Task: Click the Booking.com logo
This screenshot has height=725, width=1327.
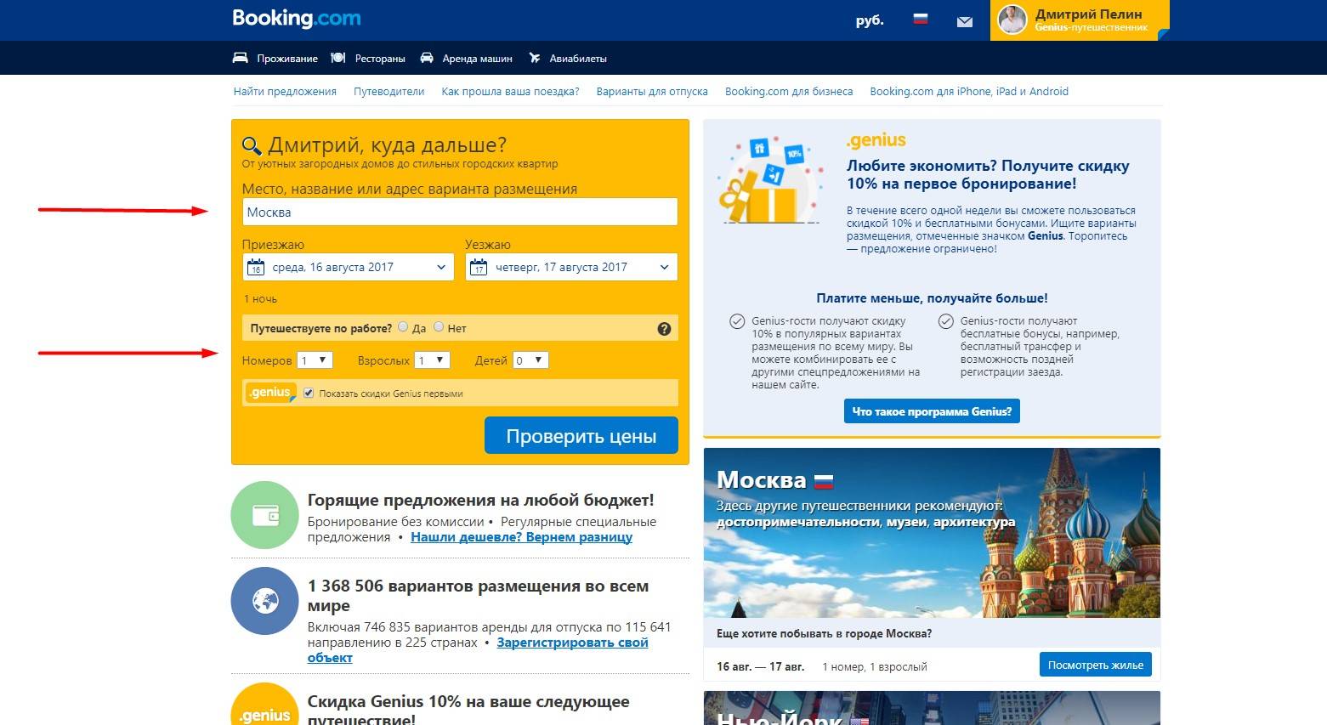Action: (x=296, y=19)
